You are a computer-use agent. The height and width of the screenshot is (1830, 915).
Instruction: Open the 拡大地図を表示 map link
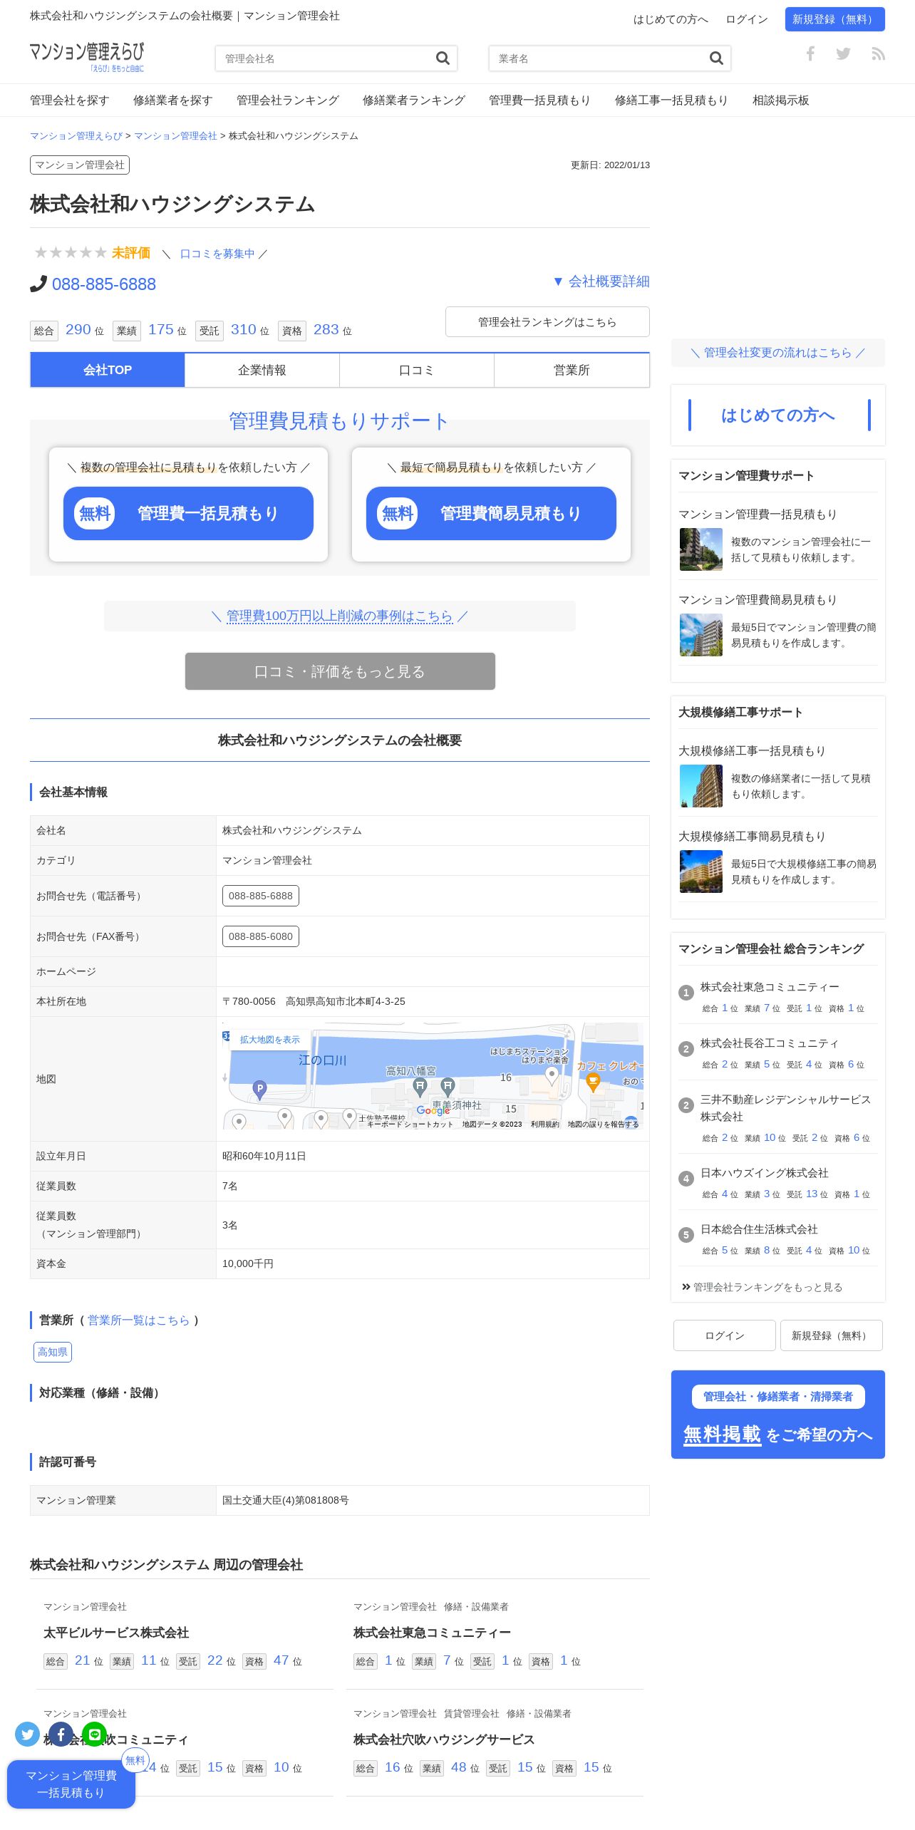click(269, 1040)
